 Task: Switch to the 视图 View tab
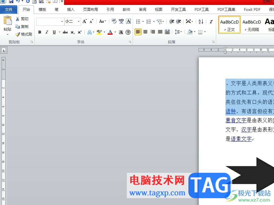(159, 10)
